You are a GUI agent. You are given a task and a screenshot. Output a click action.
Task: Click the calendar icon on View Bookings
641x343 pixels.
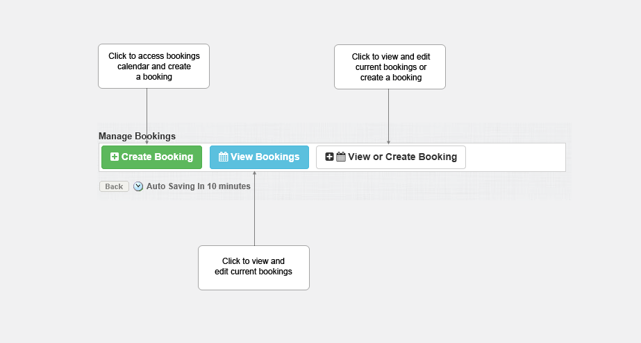click(223, 157)
